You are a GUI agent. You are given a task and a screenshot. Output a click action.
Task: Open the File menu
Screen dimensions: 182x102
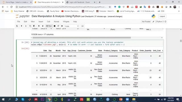18,22
